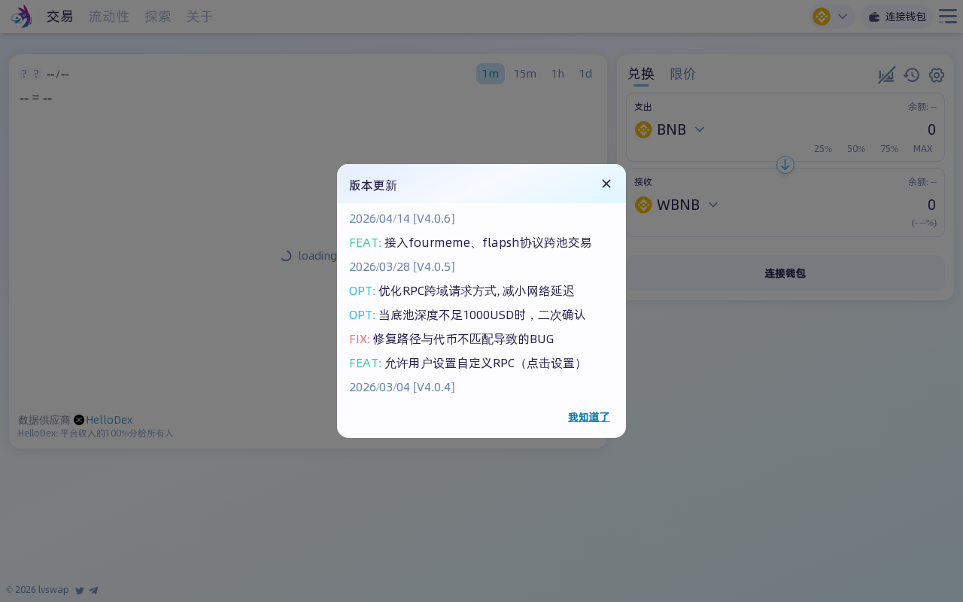
Task: Click the lvswap logo icon
Action: tap(21, 17)
